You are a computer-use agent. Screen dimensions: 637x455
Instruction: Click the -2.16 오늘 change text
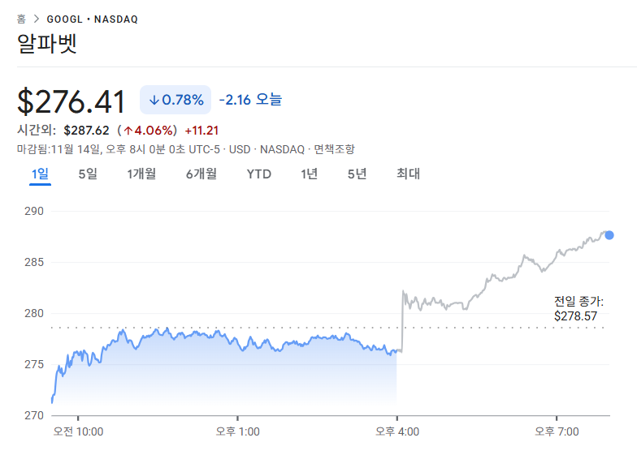[x=250, y=100]
